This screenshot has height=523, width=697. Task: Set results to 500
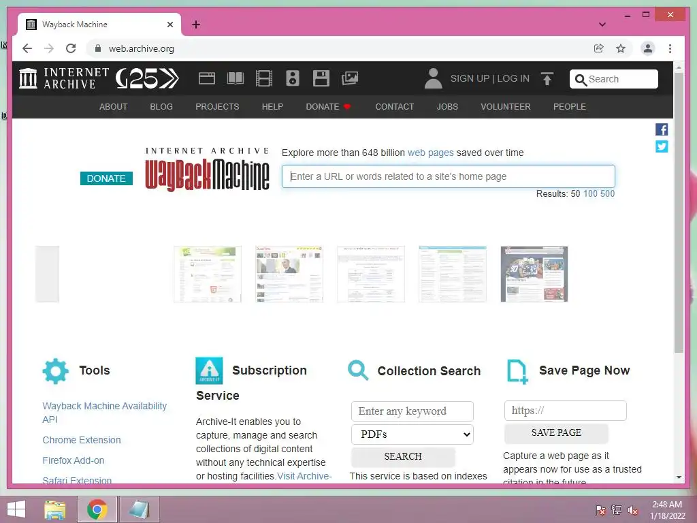[x=607, y=193]
